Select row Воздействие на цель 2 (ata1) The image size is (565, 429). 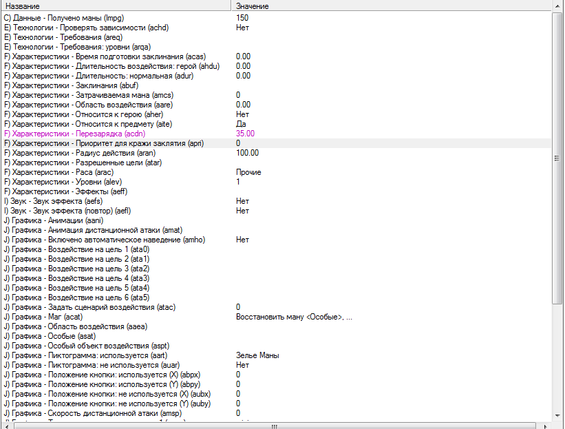pyautogui.click(x=277, y=259)
